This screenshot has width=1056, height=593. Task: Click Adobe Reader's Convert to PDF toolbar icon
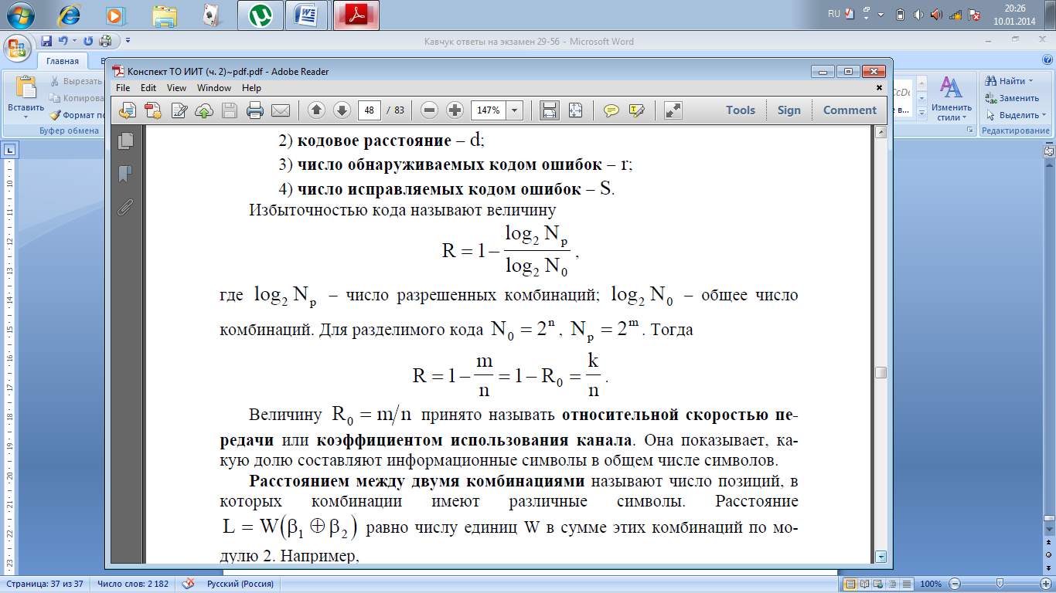click(128, 110)
